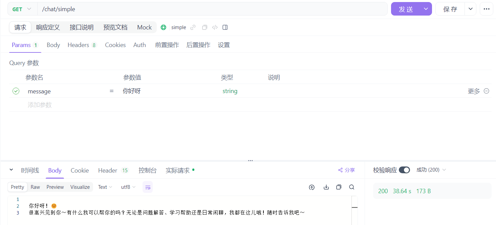Click 更多 for message parameter options

pyautogui.click(x=473, y=91)
